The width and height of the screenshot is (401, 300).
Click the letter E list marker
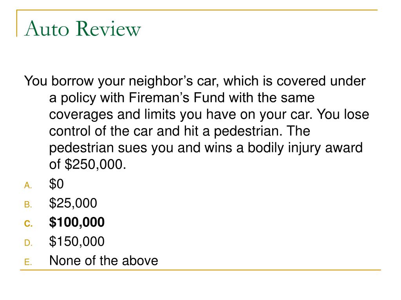28,262
